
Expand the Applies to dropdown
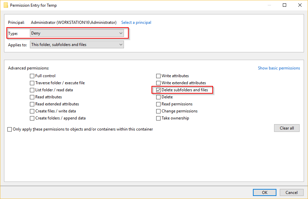[77, 45]
